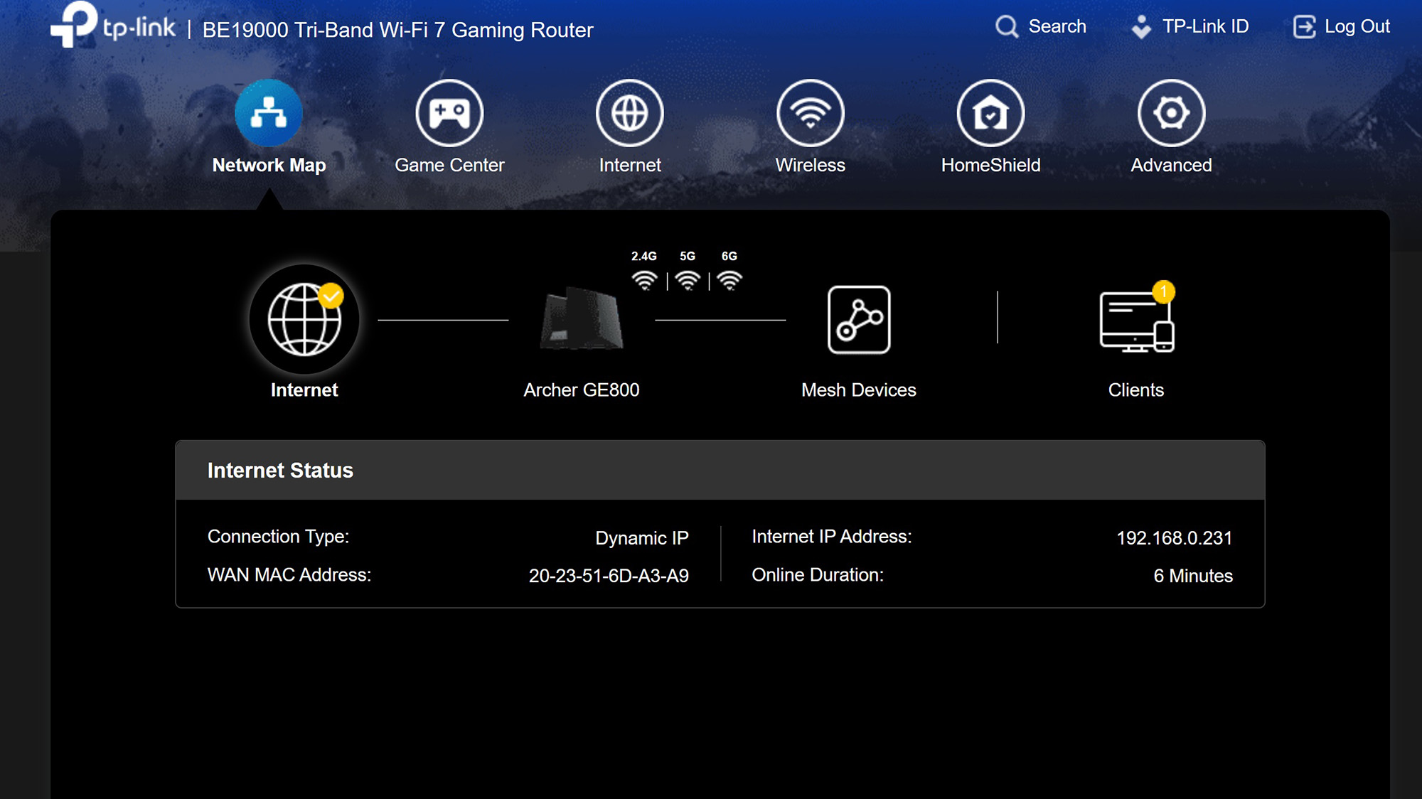The image size is (1422, 799).
Task: Click Log Out
Action: click(1342, 27)
